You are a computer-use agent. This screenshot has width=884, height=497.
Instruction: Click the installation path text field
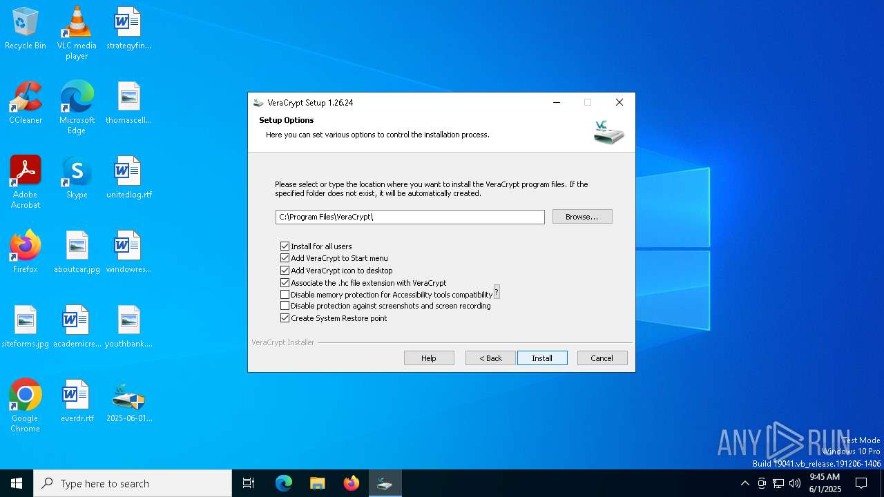410,217
